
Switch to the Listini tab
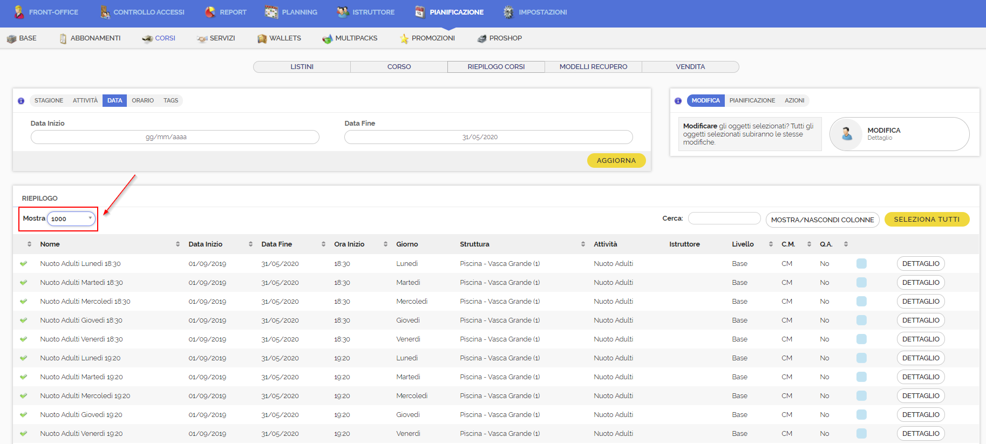(302, 67)
